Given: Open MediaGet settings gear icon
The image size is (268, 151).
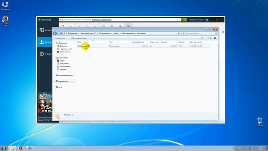Looking at the screenshot, I should pos(207,20).
